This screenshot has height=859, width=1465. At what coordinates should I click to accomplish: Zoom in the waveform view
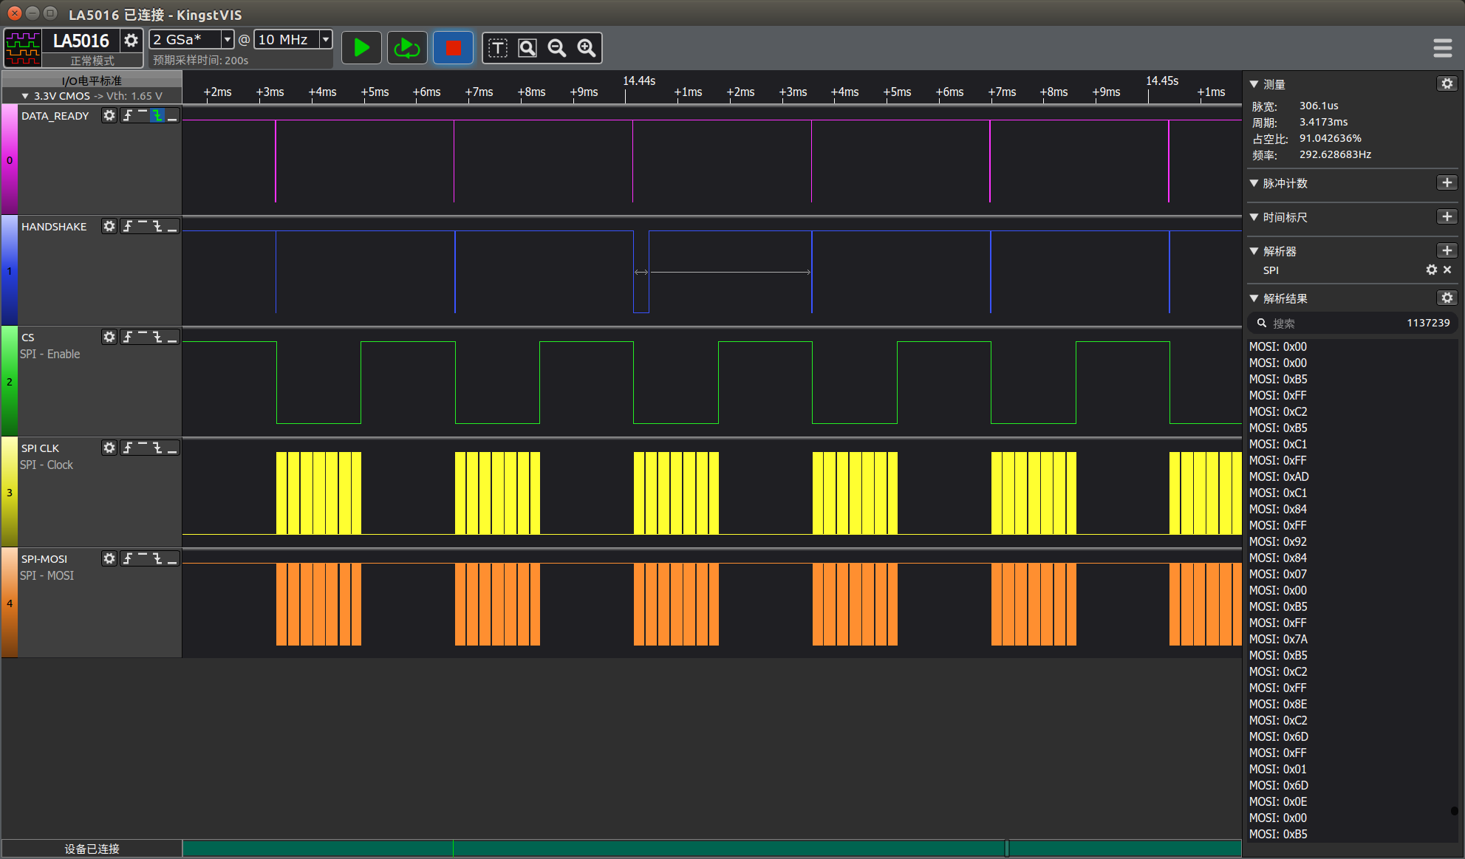tap(587, 48)
